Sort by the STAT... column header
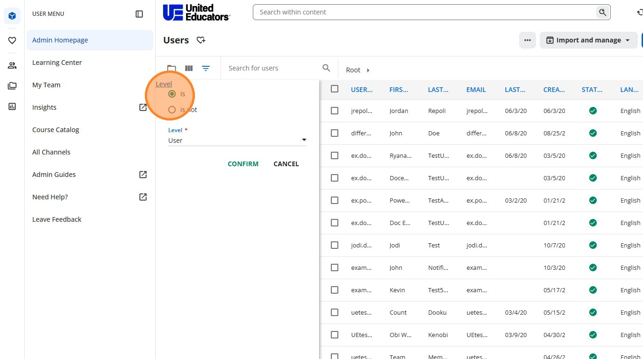The height and width of the screenshot is (359, 643). [592, 90]
